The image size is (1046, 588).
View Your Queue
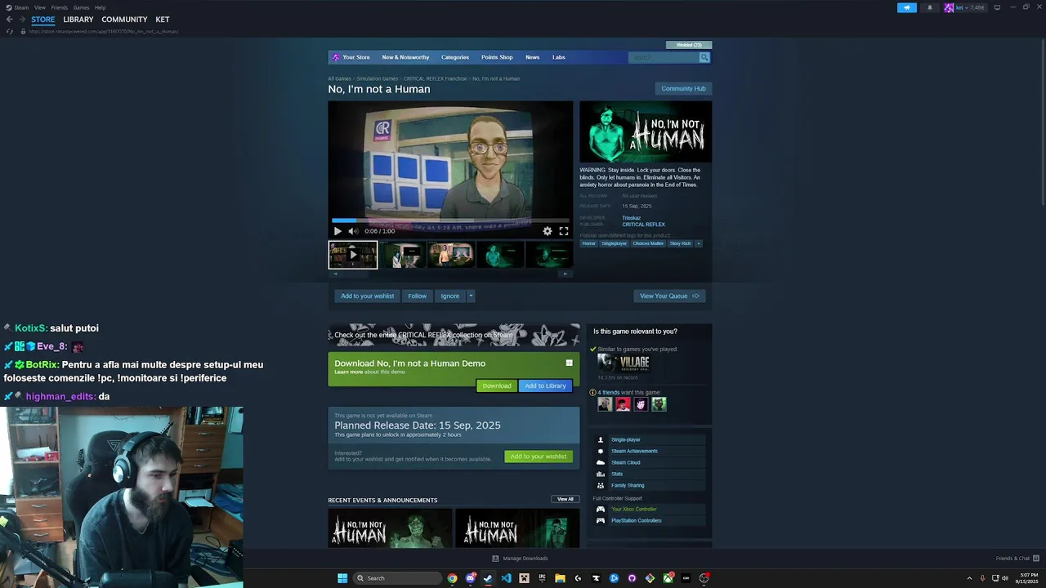(x=669, y=296)
